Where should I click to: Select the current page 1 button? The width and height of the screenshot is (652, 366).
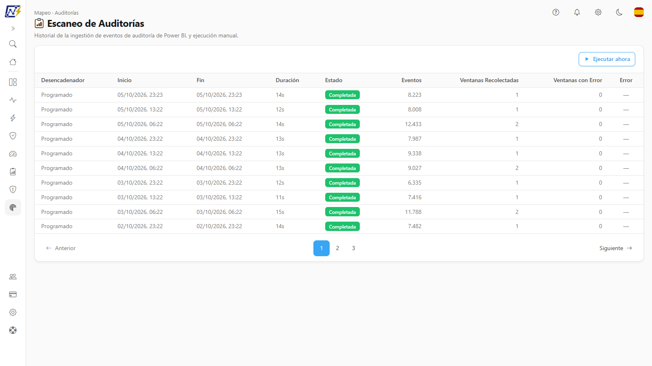(322, 248)
